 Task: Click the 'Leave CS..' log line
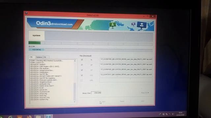click(37, 63)
